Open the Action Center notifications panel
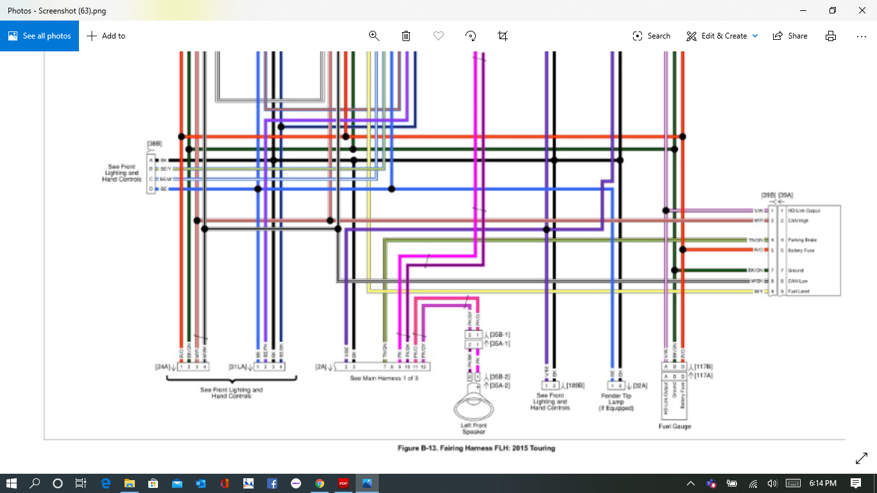 (856, 483)
